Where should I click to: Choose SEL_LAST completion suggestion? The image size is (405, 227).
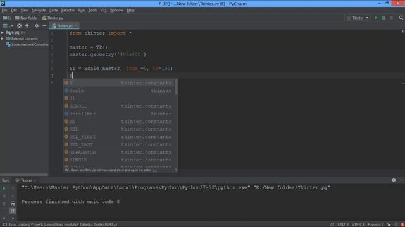[119, 144]
